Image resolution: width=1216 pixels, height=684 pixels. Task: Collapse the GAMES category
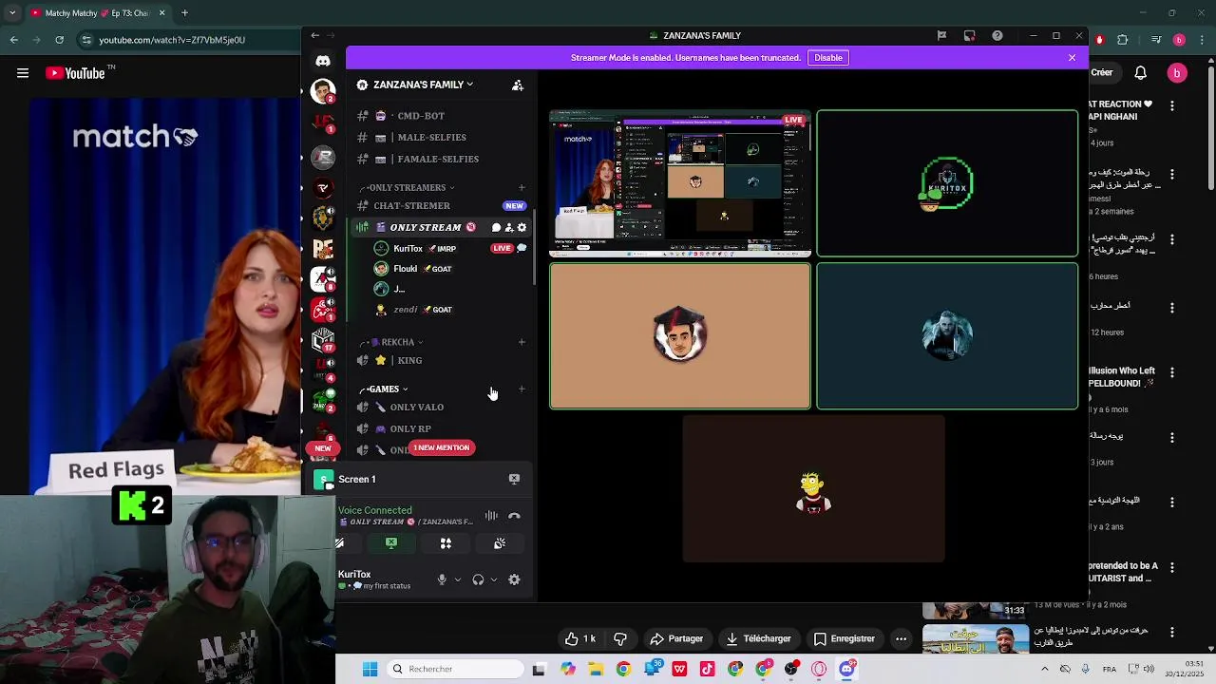click(x=384, y=389)
